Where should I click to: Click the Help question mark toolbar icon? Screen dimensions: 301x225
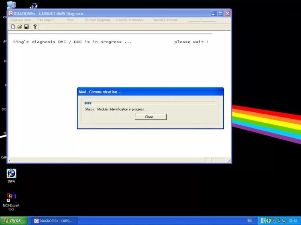pyautogui.click(x=35, y=26)
